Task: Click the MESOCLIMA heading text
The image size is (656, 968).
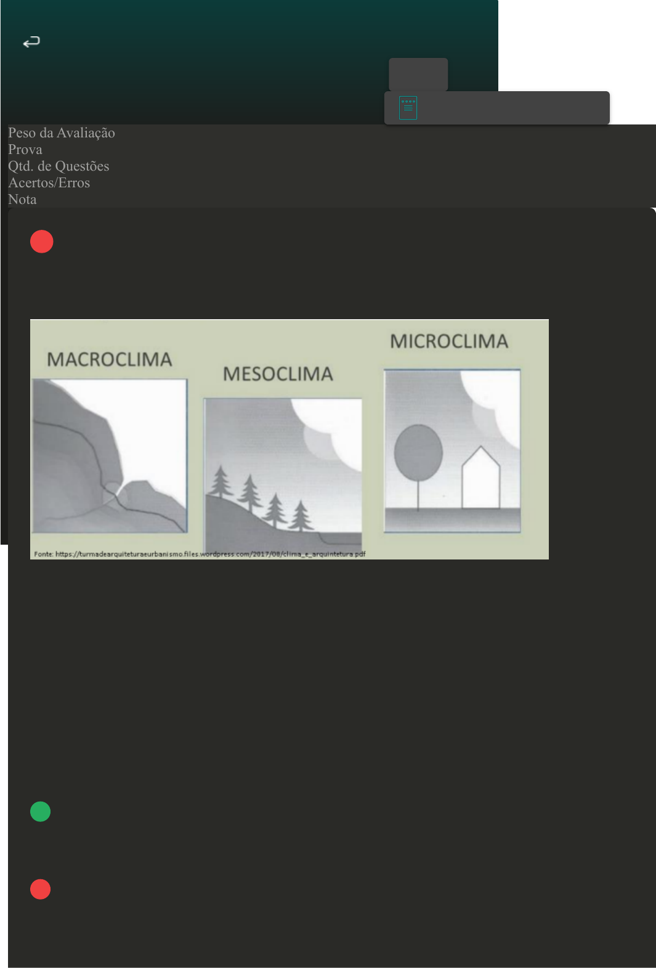Action: (x=278, y=374)
